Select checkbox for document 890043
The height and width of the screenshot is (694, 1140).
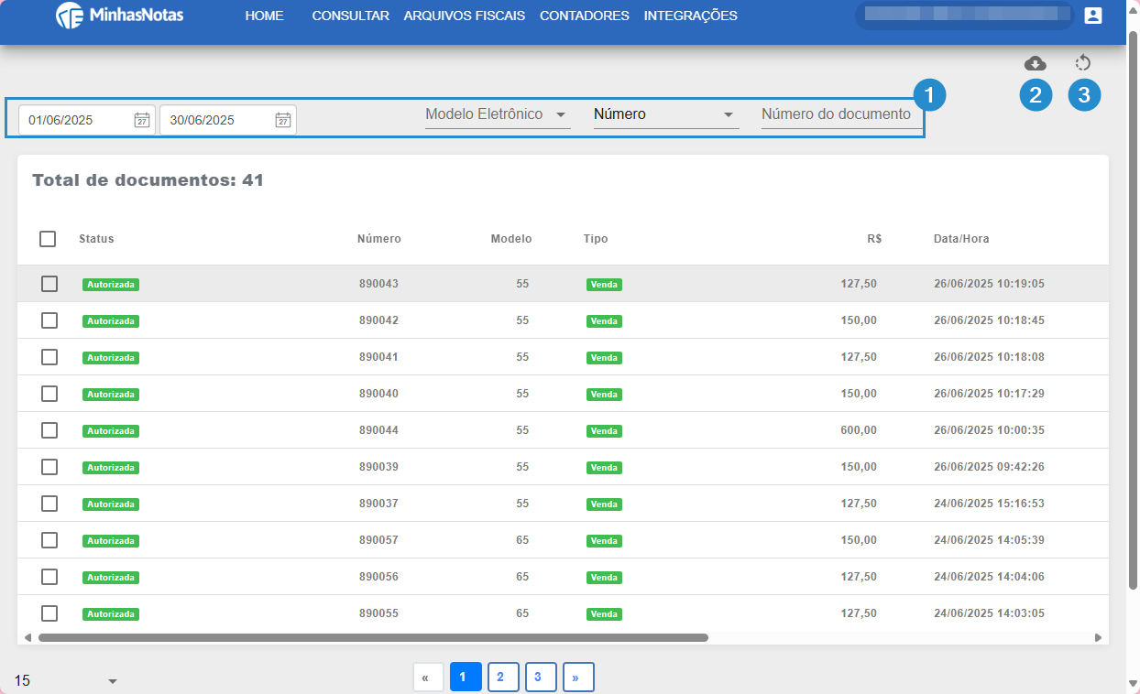[x=49, y=284]
